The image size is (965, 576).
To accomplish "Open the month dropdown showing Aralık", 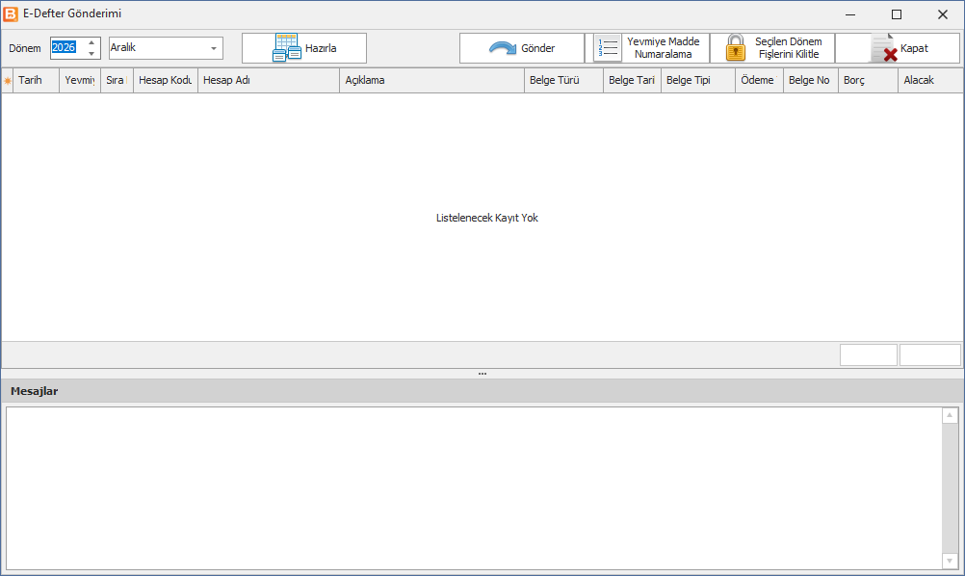I will 214,48.
